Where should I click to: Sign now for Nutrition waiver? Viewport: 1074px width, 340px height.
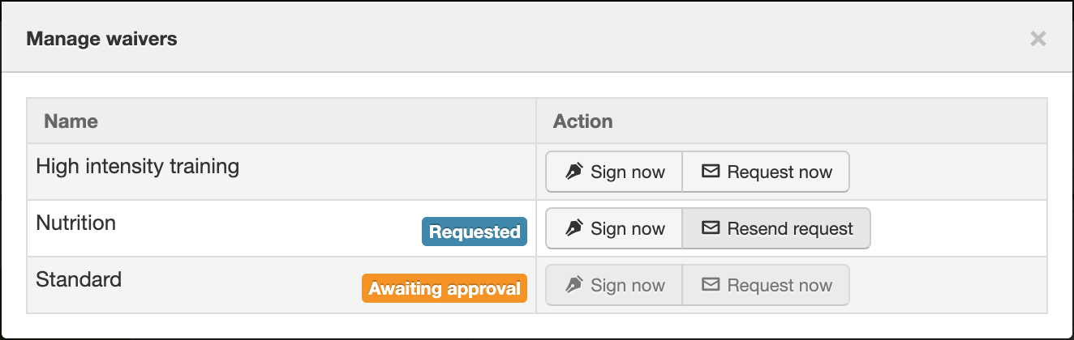[614, 228]
